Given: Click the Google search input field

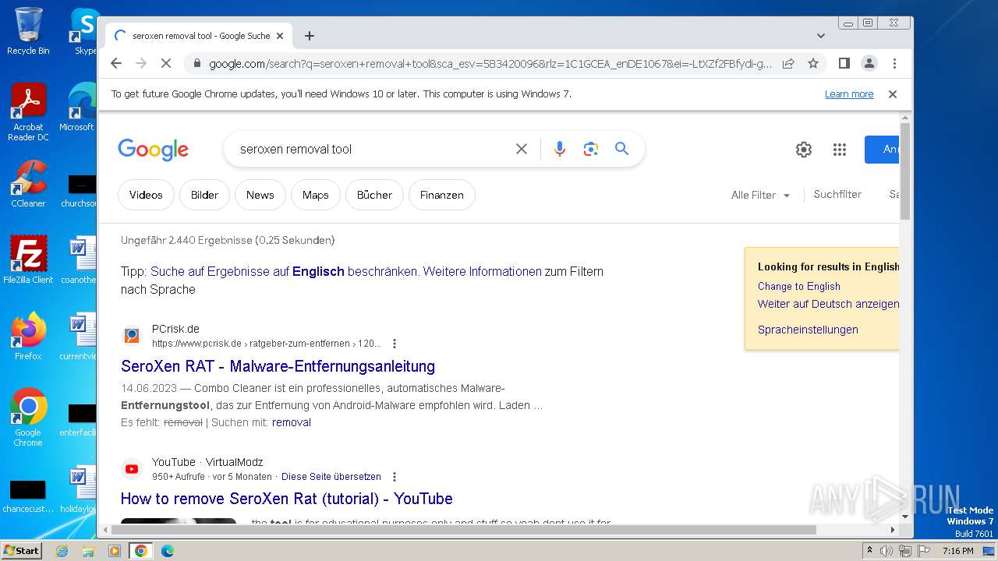Looking at the screenshot, I should click(x=373, y=149).
